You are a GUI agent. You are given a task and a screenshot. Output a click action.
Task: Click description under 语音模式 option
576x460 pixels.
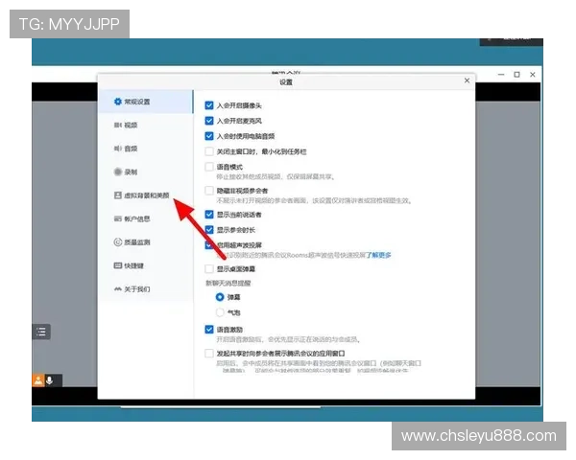pos(276,176)
